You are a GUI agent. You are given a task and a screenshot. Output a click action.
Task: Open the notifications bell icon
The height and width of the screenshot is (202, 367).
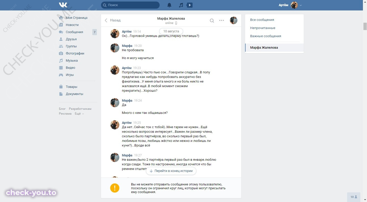coord(169,5)
